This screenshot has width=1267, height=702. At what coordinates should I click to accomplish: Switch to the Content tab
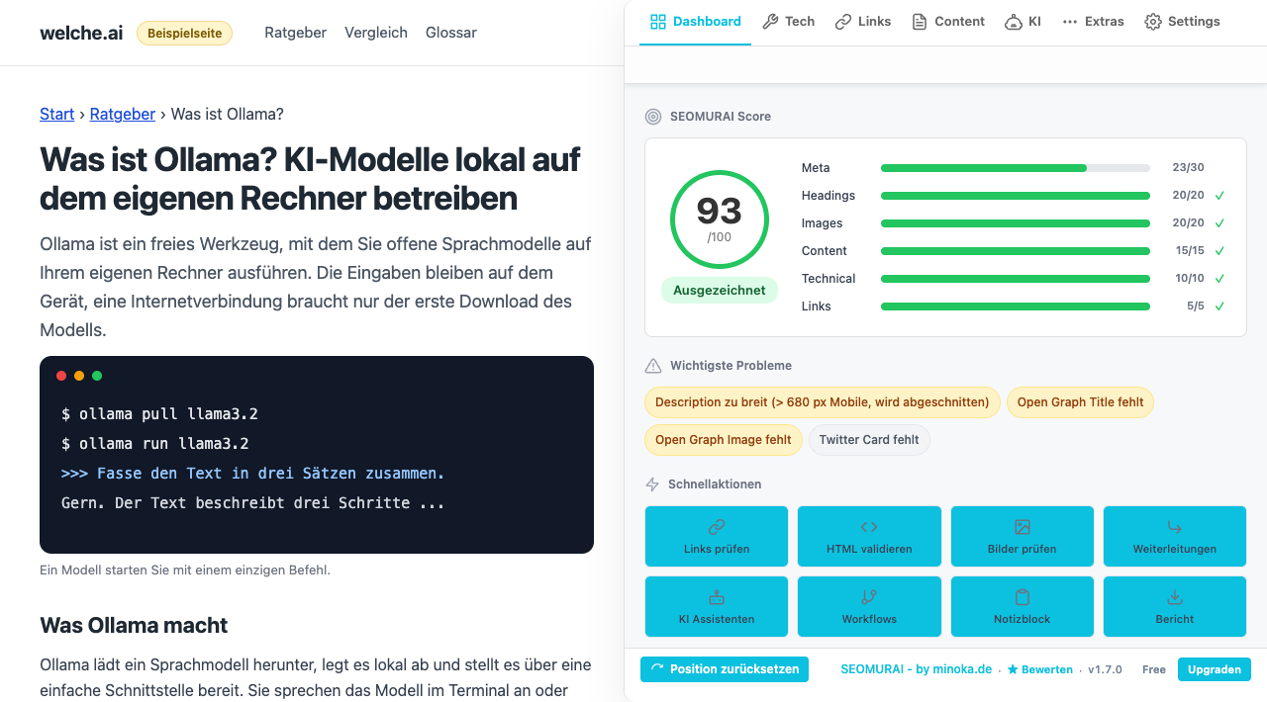coord(948,22)
